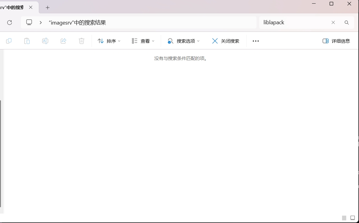The height and width of the screenshot is (223, 359).
Task: Toggle the 详细信息 details pane
Action: [336, 41]
